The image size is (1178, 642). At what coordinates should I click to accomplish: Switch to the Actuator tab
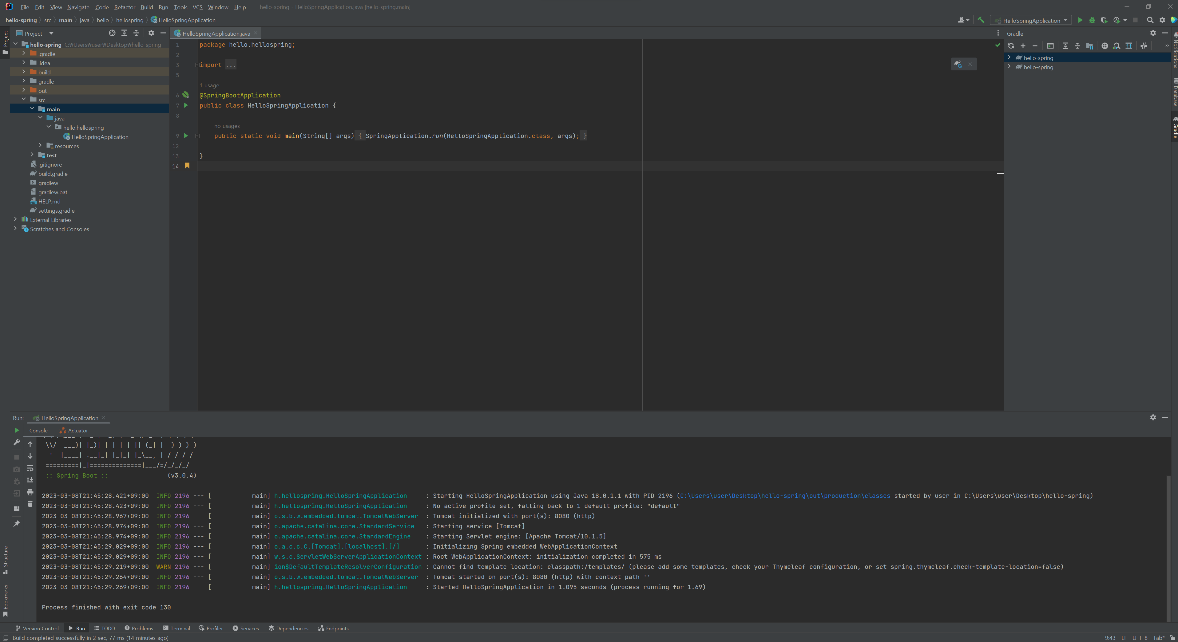click(74, 431)
